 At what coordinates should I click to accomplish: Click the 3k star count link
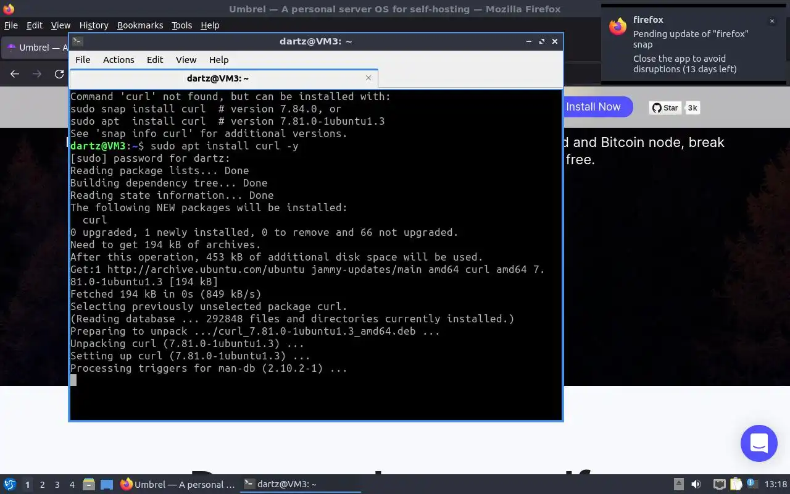pos(692,107)
